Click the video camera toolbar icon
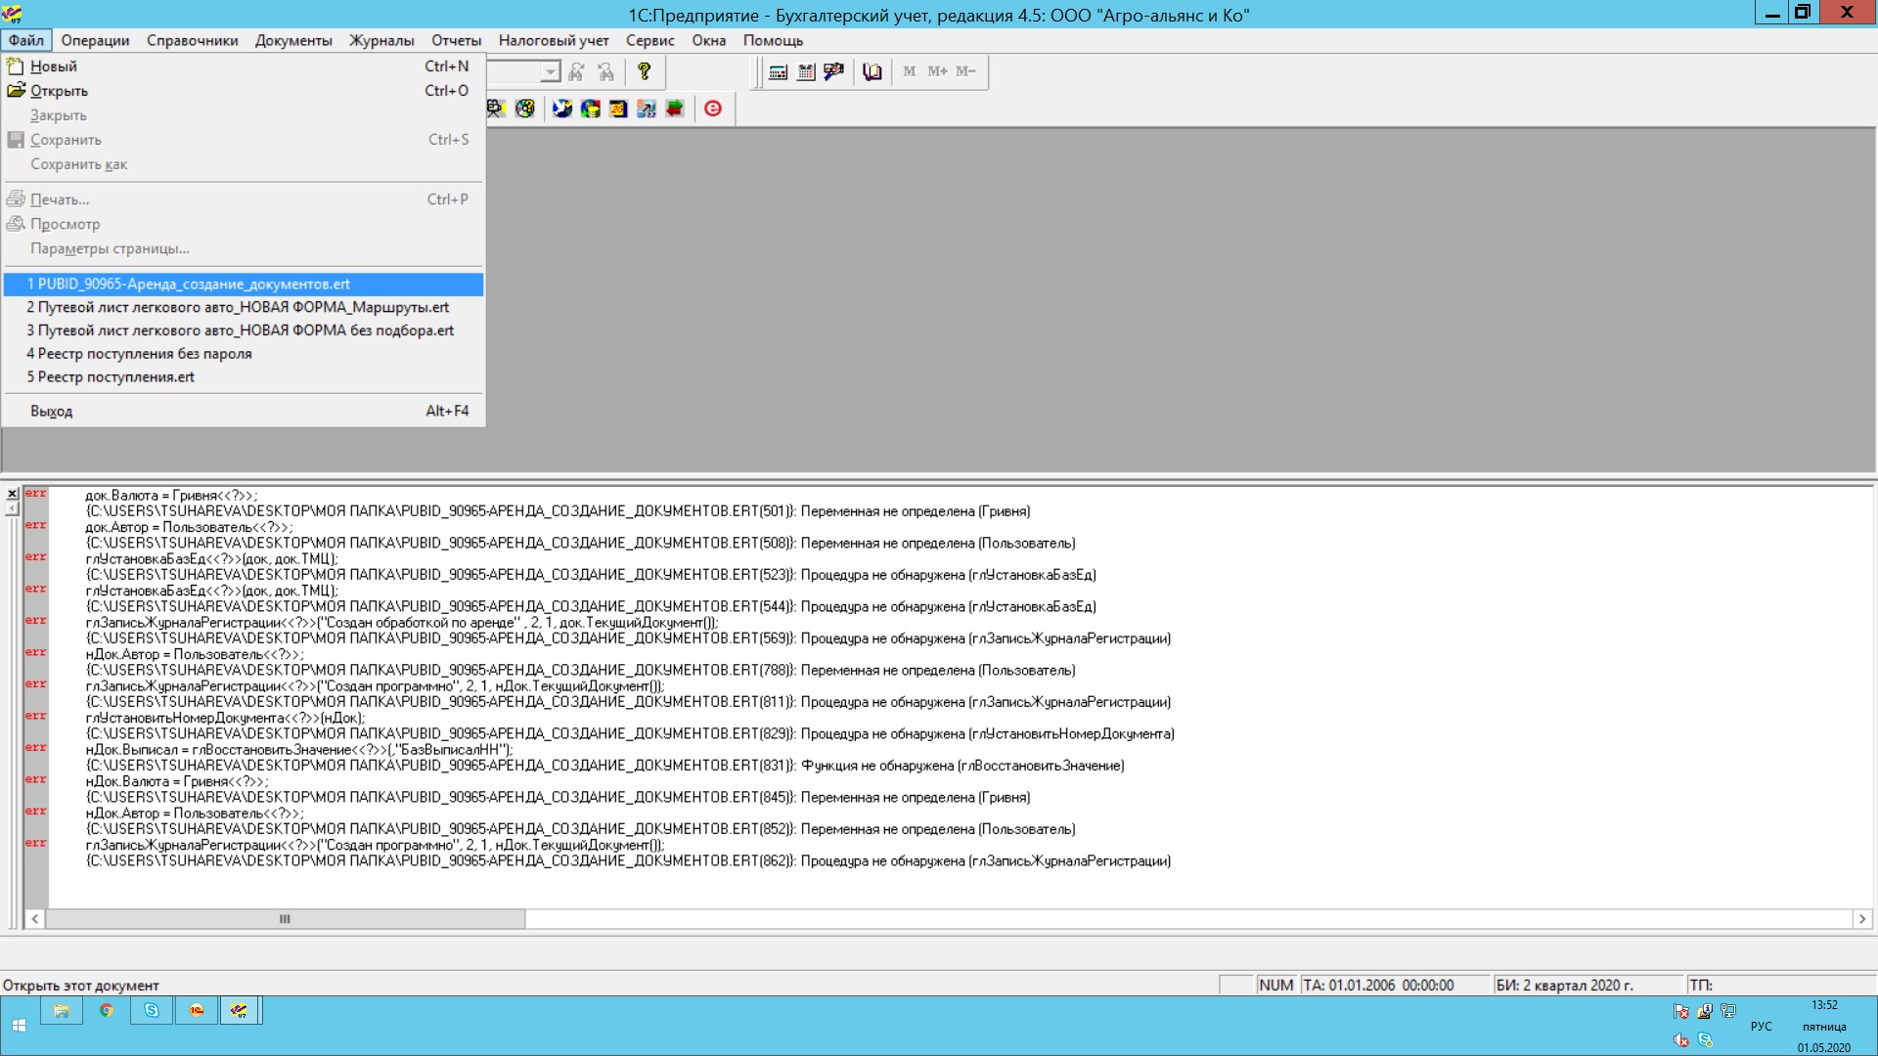This screenshot has width=1878, height=1056. pos(495,109)
